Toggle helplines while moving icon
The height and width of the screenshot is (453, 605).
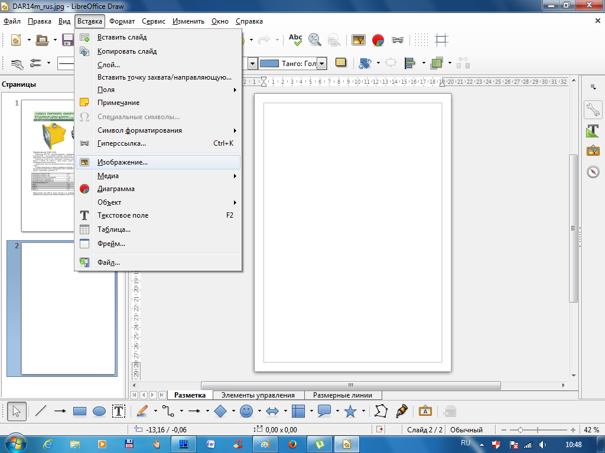click(x=441, y=40)
